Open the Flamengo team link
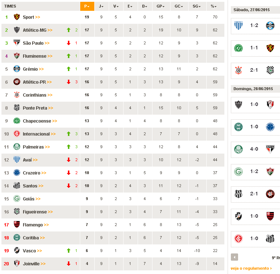This screenshot has height=274, width=280. pos(33,225)
